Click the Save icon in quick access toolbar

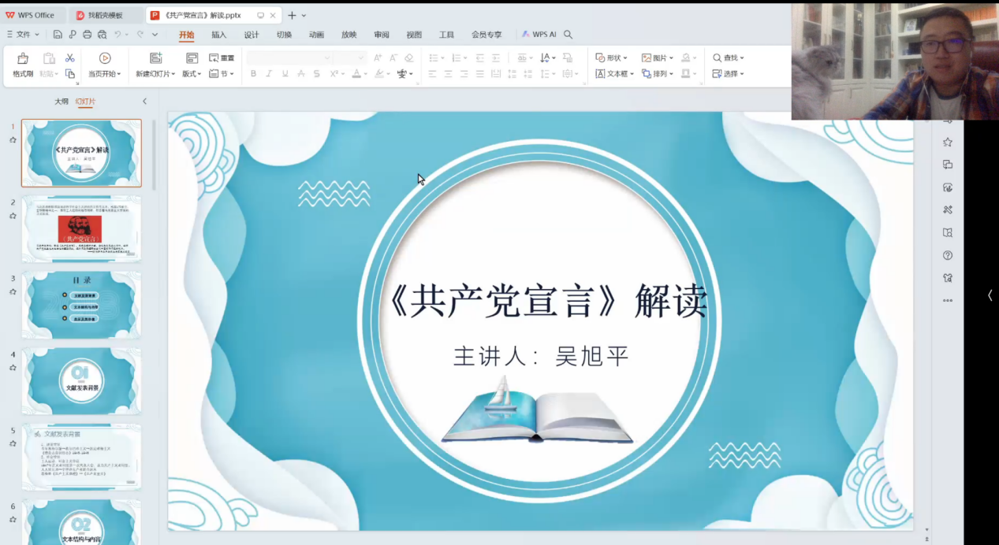point(58,35)
